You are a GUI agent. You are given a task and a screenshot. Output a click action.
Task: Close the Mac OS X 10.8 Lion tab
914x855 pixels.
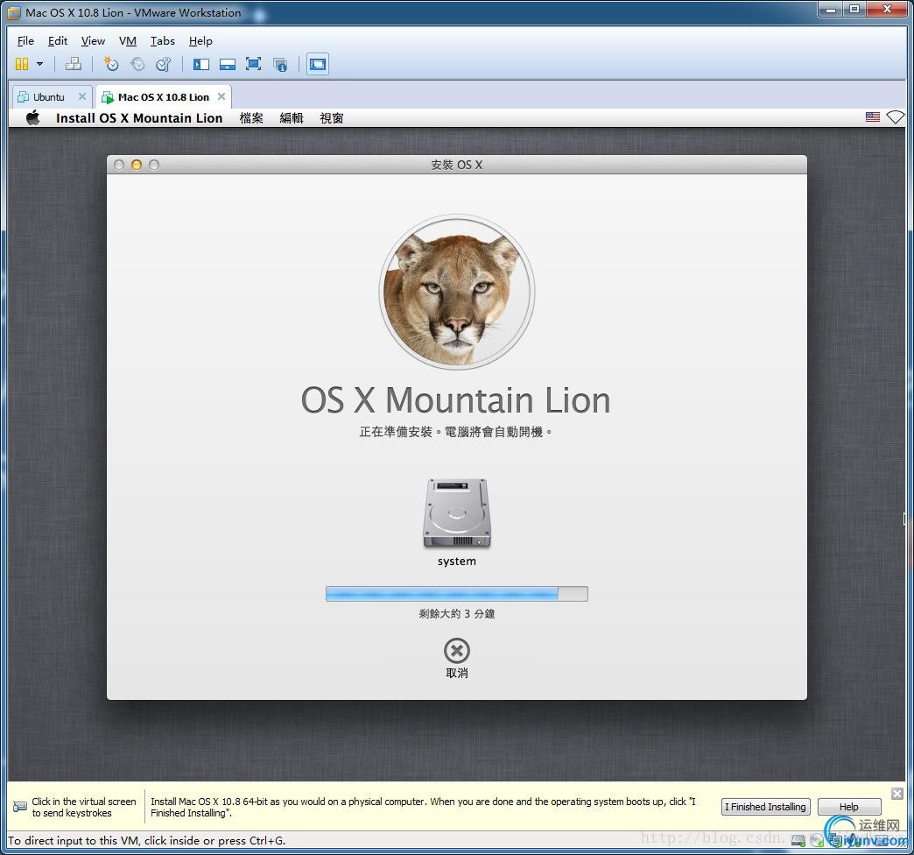(221, 96)
